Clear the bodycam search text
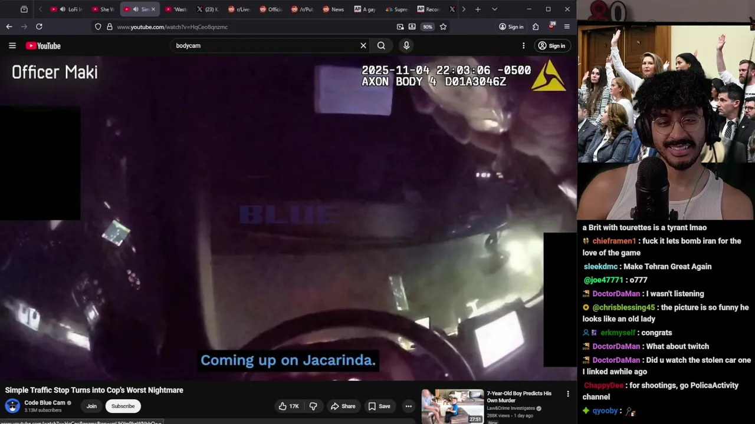Screen dimensions: 755x424 (363, 45)
